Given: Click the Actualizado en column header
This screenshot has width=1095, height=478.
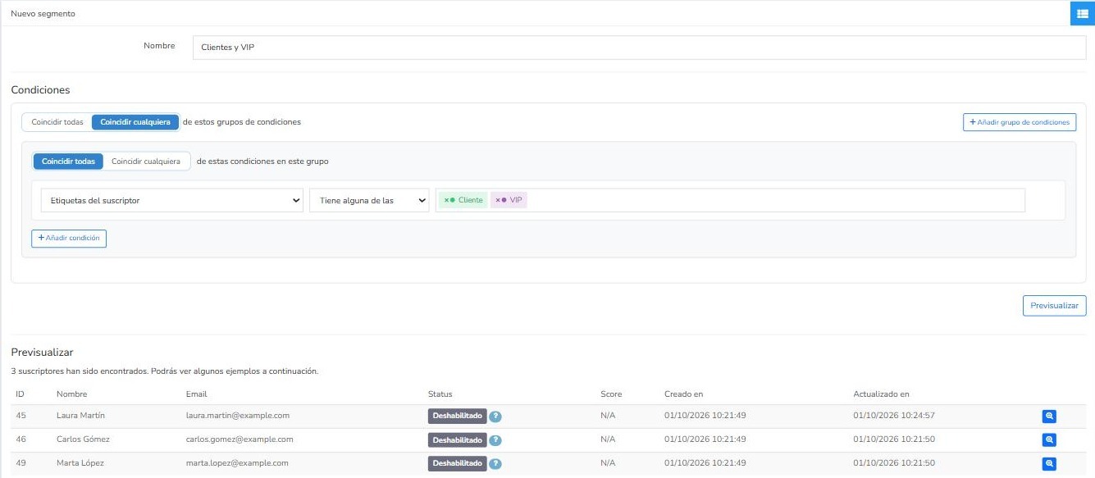Looking at the screenshot, I should pos(881,394).
